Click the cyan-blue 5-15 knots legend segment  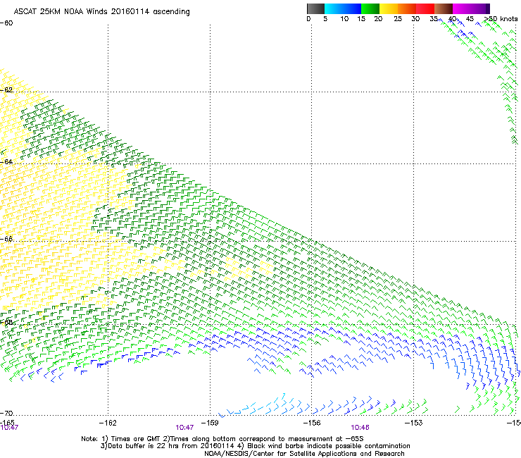click(343, 8)
